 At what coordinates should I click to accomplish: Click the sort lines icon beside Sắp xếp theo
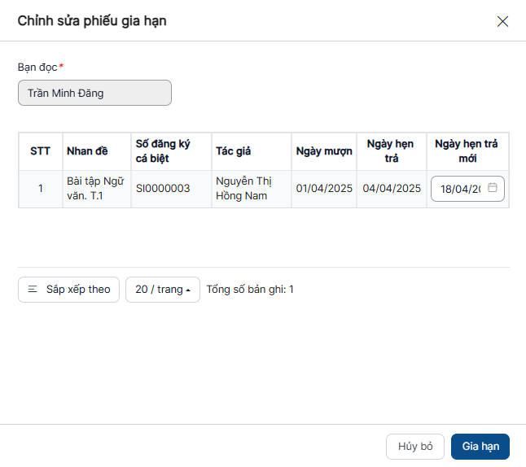click(33, 290)
